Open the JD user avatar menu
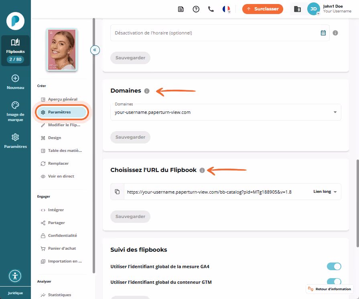Image resolution: width=359 pixels, height=299 pixels. (313, 9)
